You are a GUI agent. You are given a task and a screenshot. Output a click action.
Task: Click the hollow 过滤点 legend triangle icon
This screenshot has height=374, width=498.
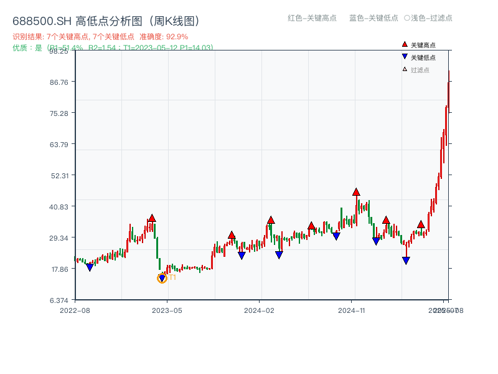coord(405,69)
